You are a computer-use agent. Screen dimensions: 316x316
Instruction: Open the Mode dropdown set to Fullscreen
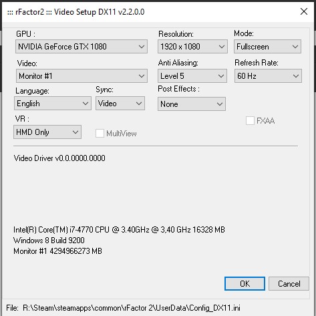click(x=267, y=47)
